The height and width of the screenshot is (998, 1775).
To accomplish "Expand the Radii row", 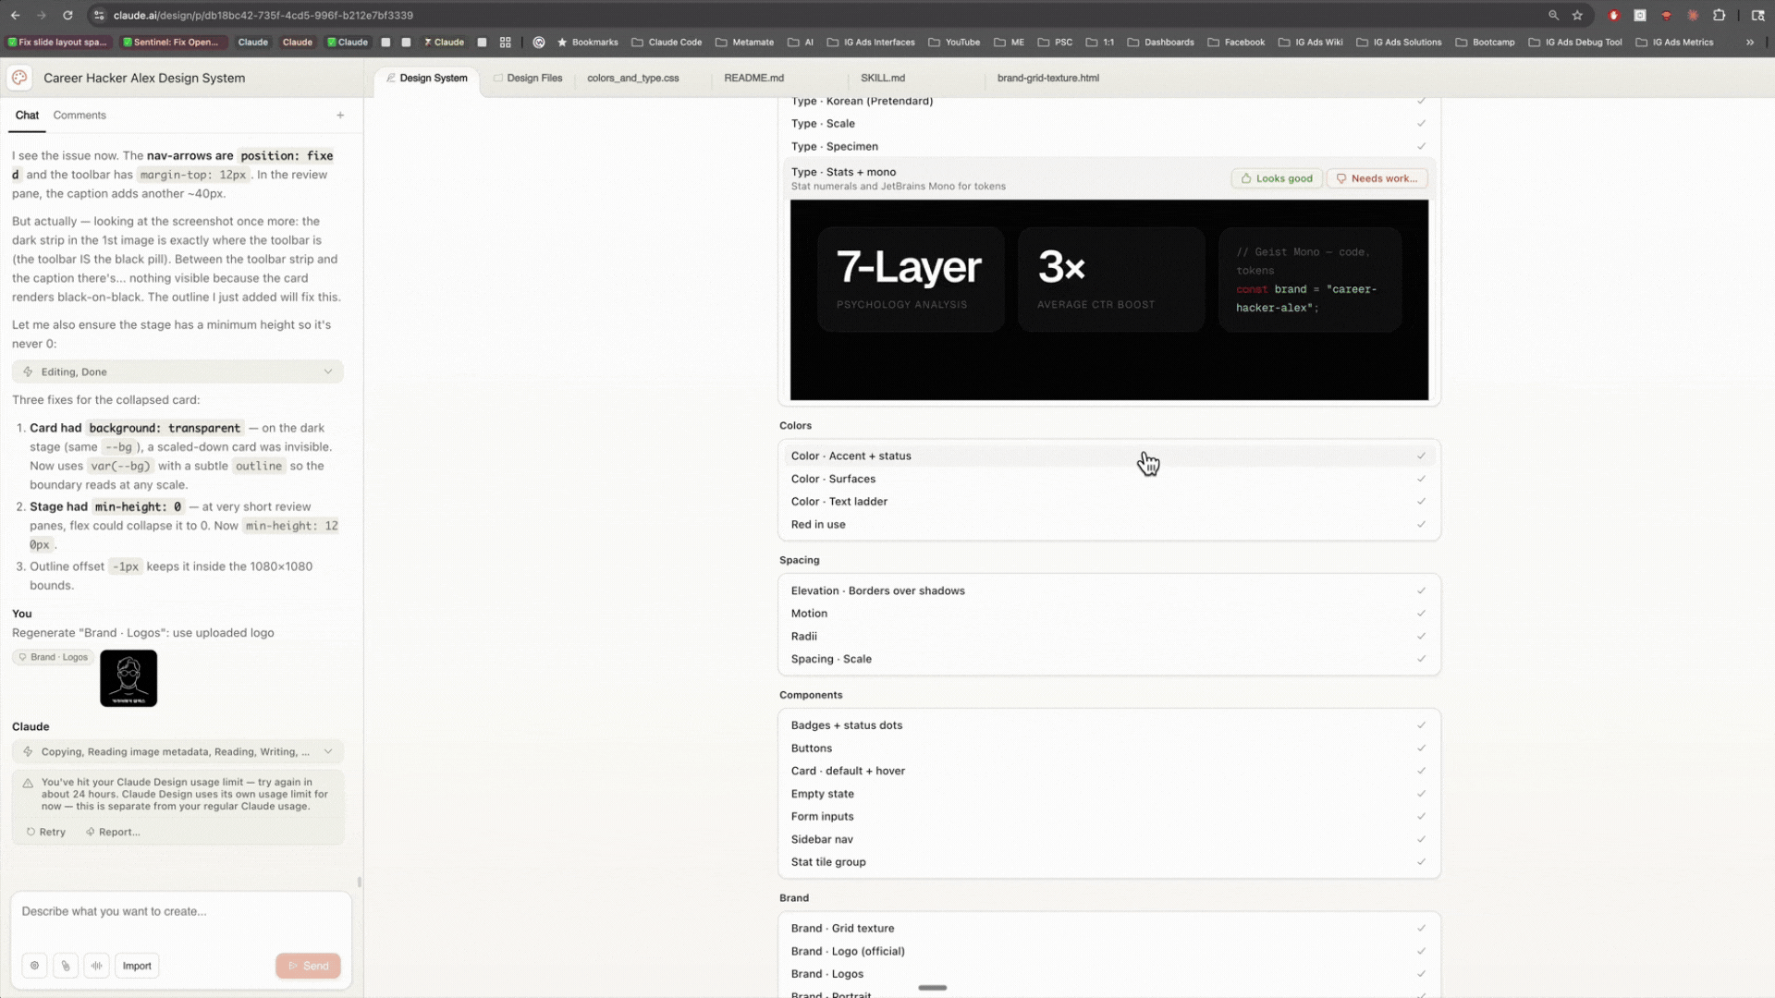I will [x=1108, y=636].
